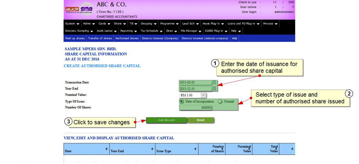Screen dimensions: 359x164
Task: Sort table by Issue Type arrows
Action: pos(195,148)
